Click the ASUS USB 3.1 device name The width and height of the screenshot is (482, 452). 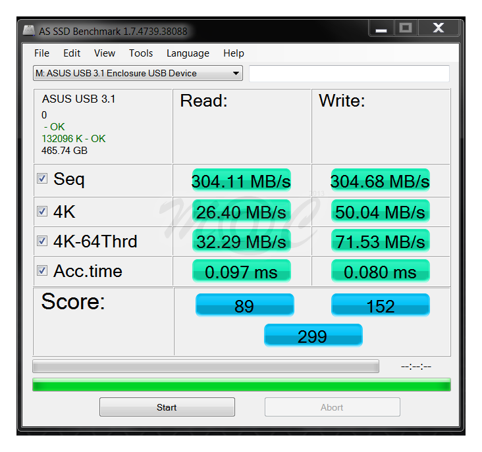(x=79, y=99)
